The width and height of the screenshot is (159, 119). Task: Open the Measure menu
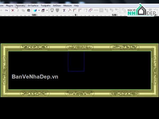click(68, 6)
